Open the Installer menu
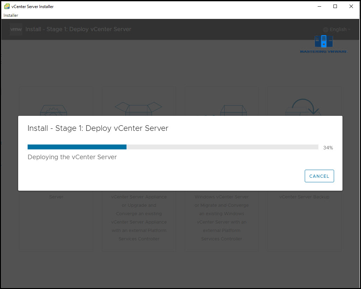 11,15
